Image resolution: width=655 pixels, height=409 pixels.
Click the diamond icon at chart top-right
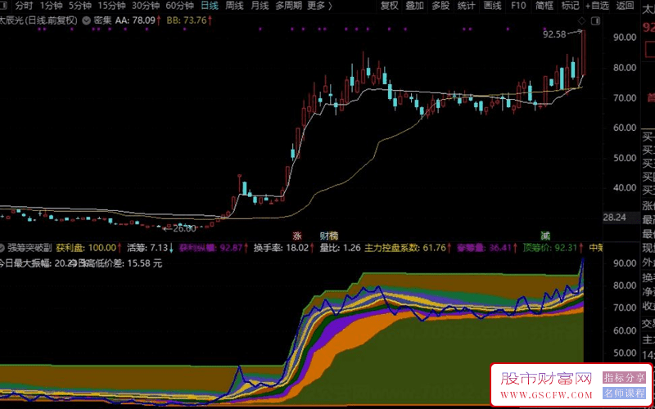(x=581, y=21)
